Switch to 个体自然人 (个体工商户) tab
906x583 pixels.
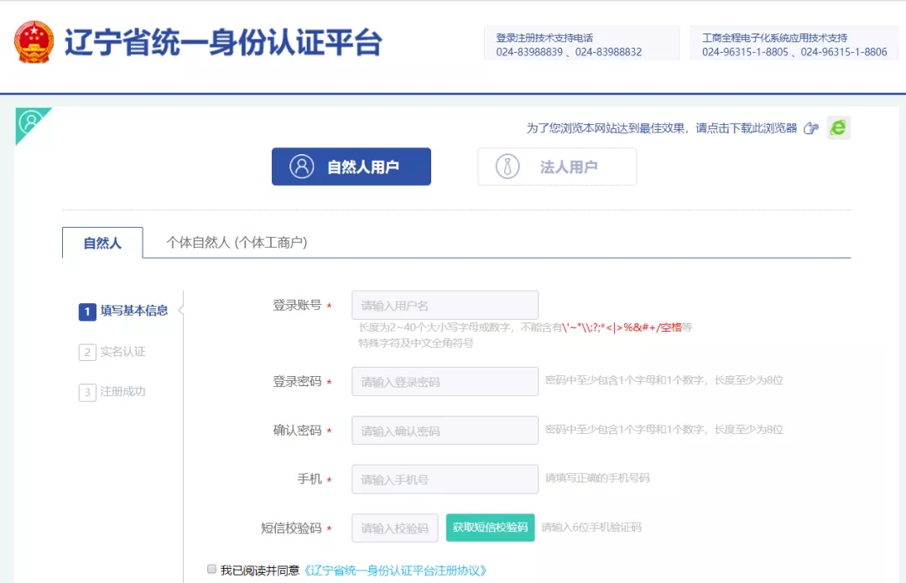237,242
